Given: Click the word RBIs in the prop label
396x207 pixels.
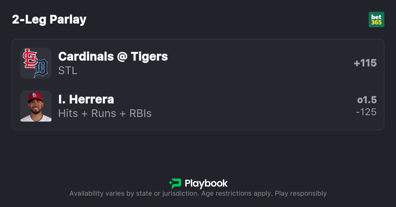Looking at the screenshot, I should [140, 113].
